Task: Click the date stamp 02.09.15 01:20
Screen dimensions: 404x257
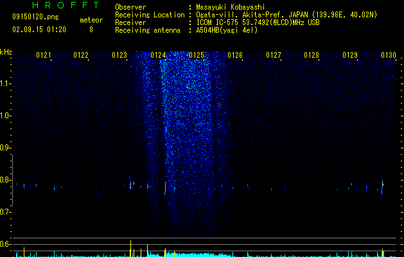Action: tap(39, 30)
